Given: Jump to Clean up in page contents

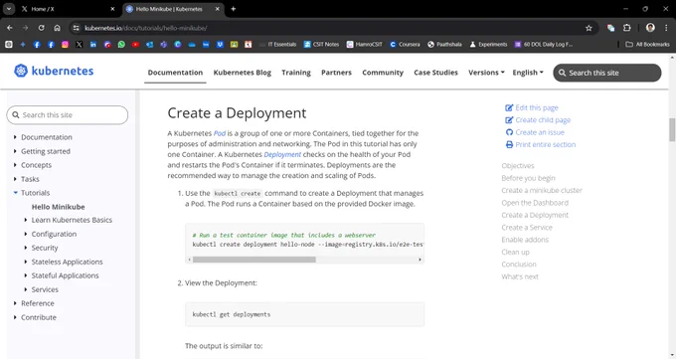Looking at the screenshot, I should (x=515, y=252).
